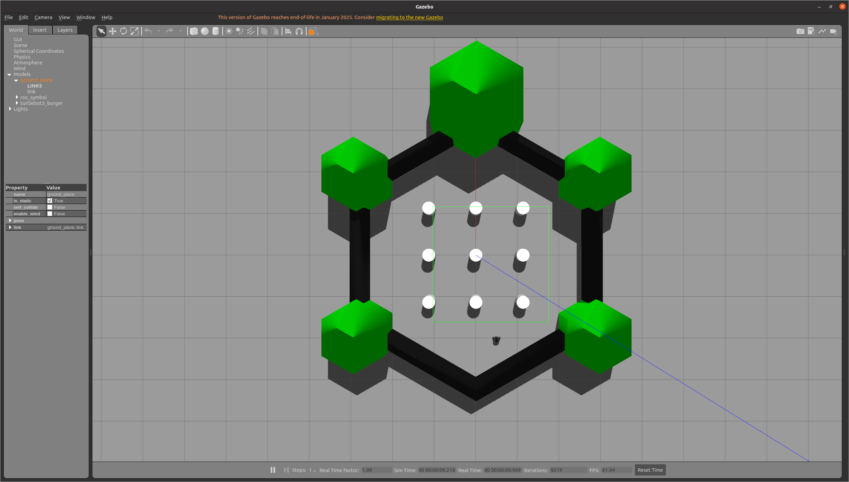This screenshot has height=482, width=849.
Task: Take a screenshot with the camera icon
Action: click(x=800, y=31)
